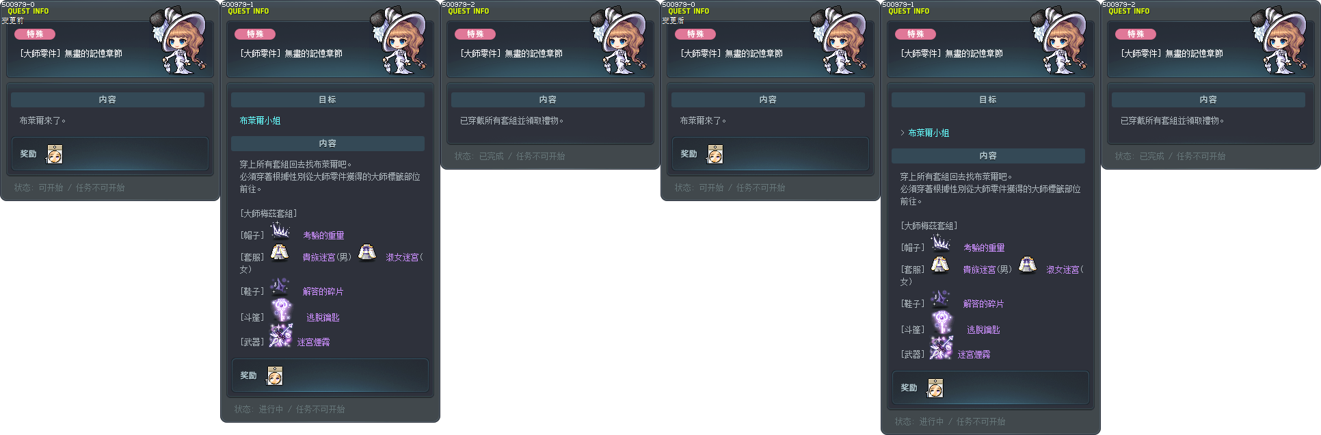Click the witch NPC portrait in the first 500979-2 panel
Screen dimensions: 1321x435
(617, 41)
